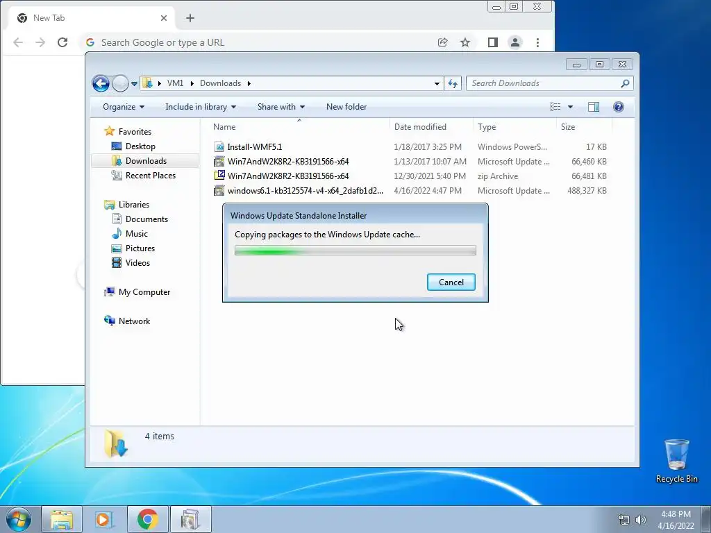Click the change view icon
The width and height of the screenshot is (711, 533).
[555, 107]
